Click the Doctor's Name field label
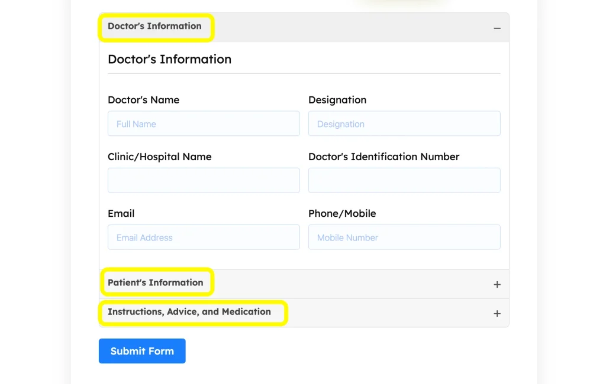The image size is (606, 384). 143,100
